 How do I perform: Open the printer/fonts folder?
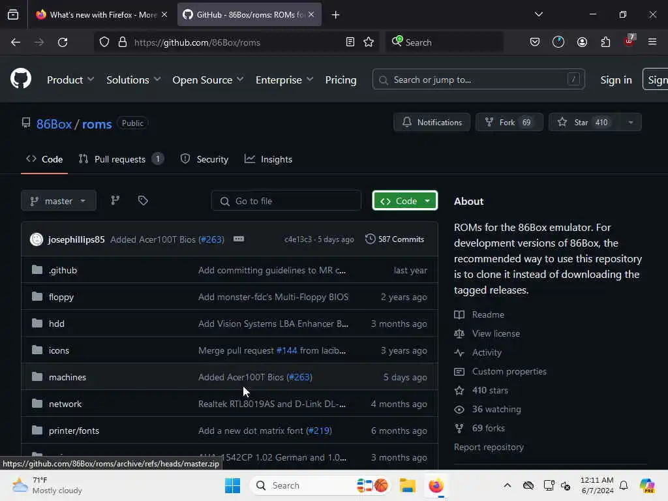pyautogui.click(x=74, y=431)
